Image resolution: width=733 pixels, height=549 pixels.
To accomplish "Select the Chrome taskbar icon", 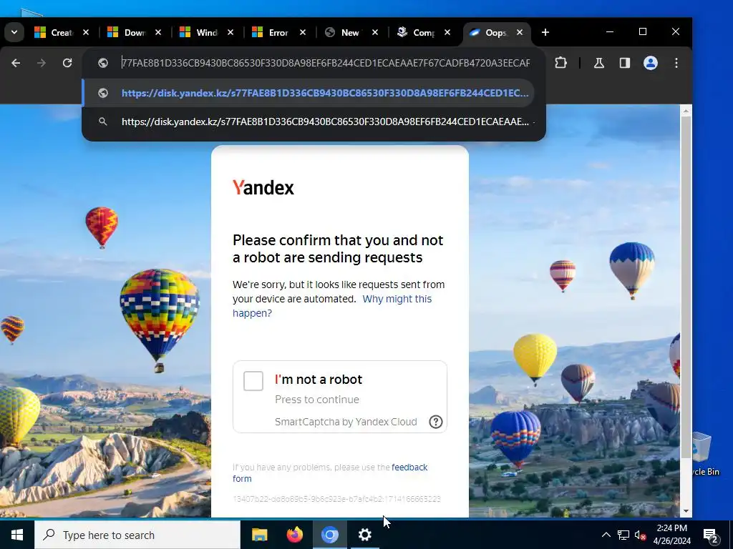I will (329, 535).
